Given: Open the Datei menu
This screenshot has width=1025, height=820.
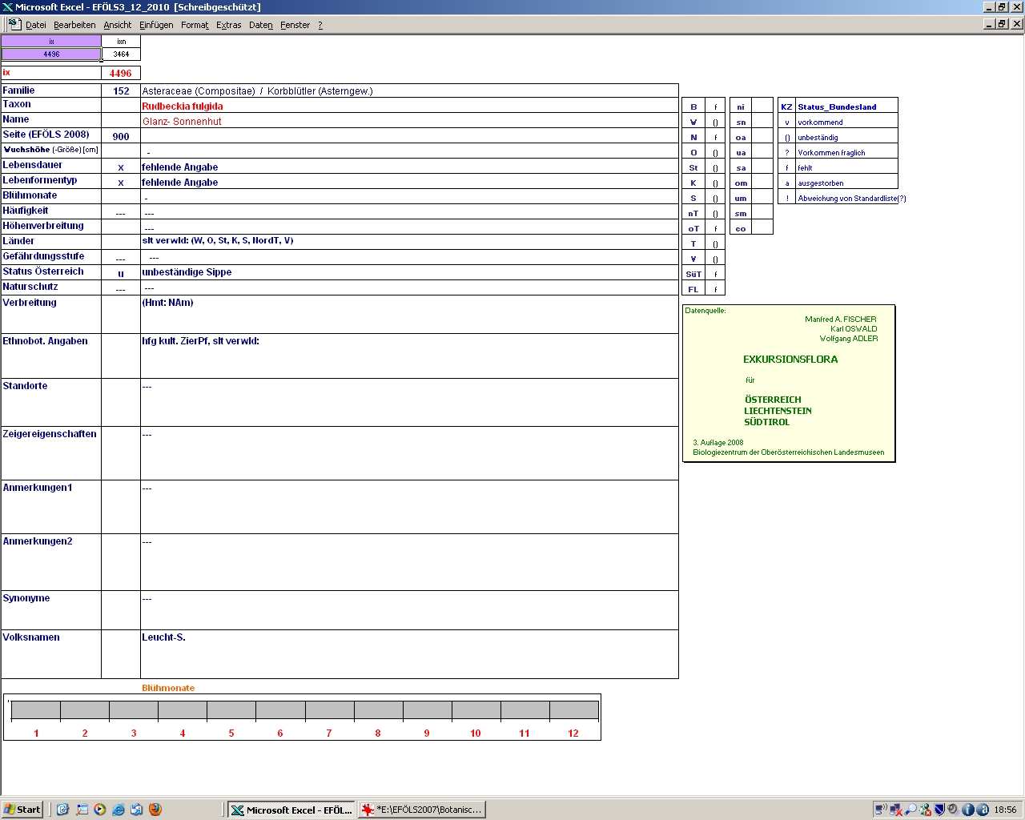Looking at the screenshot, I should [35, 25].
